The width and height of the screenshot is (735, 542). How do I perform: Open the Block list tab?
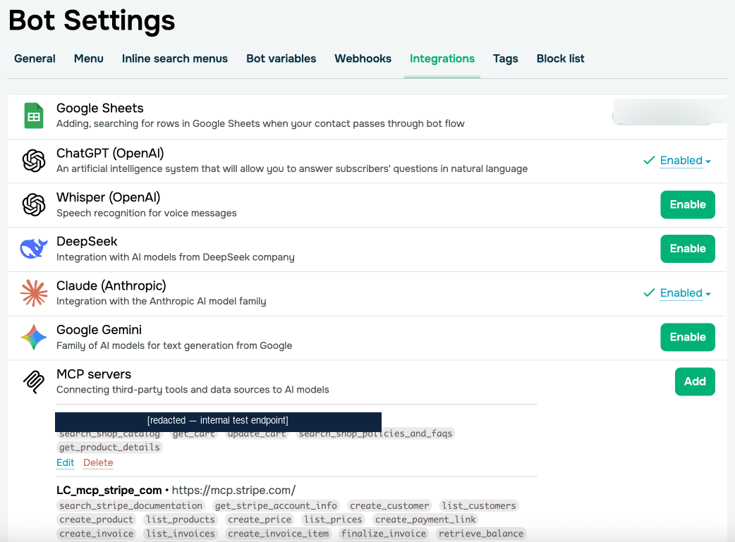click(560, 58)
